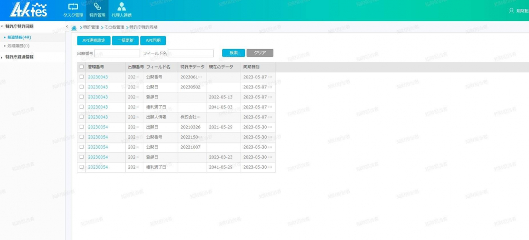
Task: Collapse the sidebar with the left chevron
Action: tap(67, 27)
